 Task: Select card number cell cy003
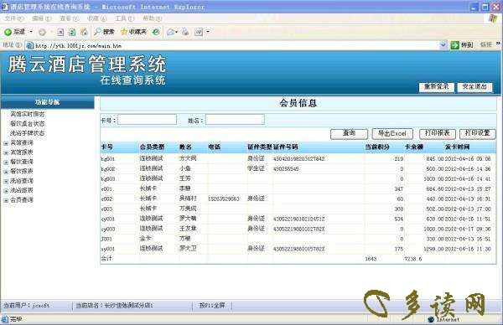pyautogui.click(x=108, y=230)
